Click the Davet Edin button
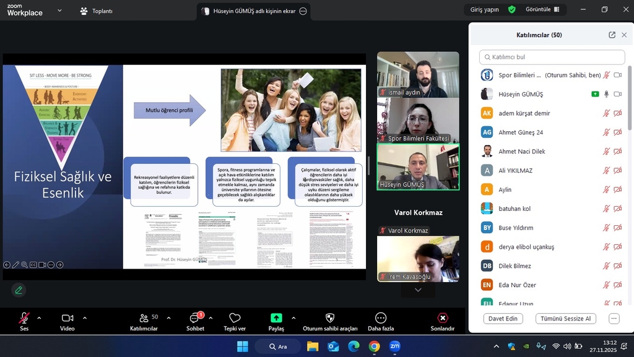 pos(504,319)
